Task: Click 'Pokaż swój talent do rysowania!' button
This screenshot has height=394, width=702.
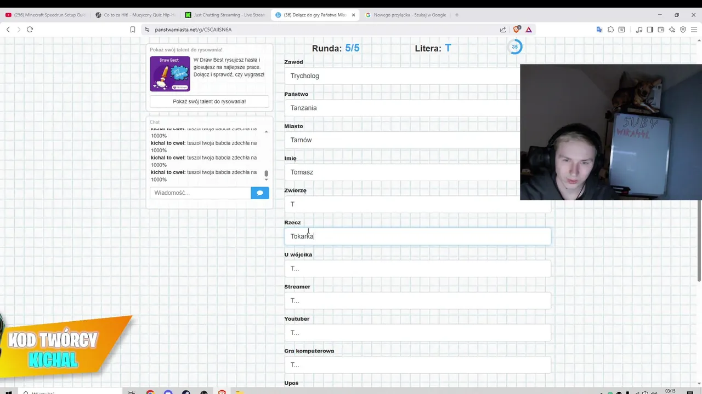Action: coord(210,101)
